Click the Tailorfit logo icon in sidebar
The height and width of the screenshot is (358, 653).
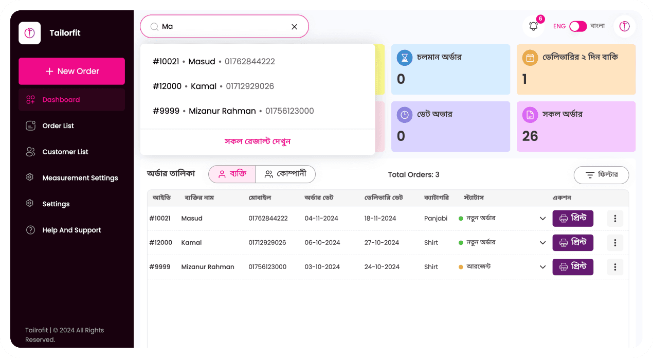point(30,33)
